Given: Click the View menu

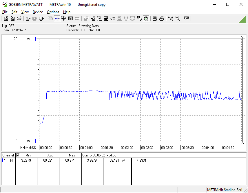Looking at the screenshot, I should 25,12.
